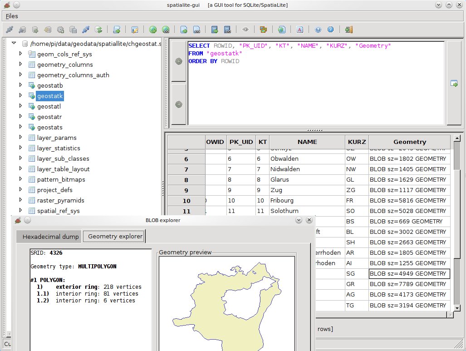Select the spatial_ref_sys table in tree
466x351 pixels.
[x=59, y=211]
